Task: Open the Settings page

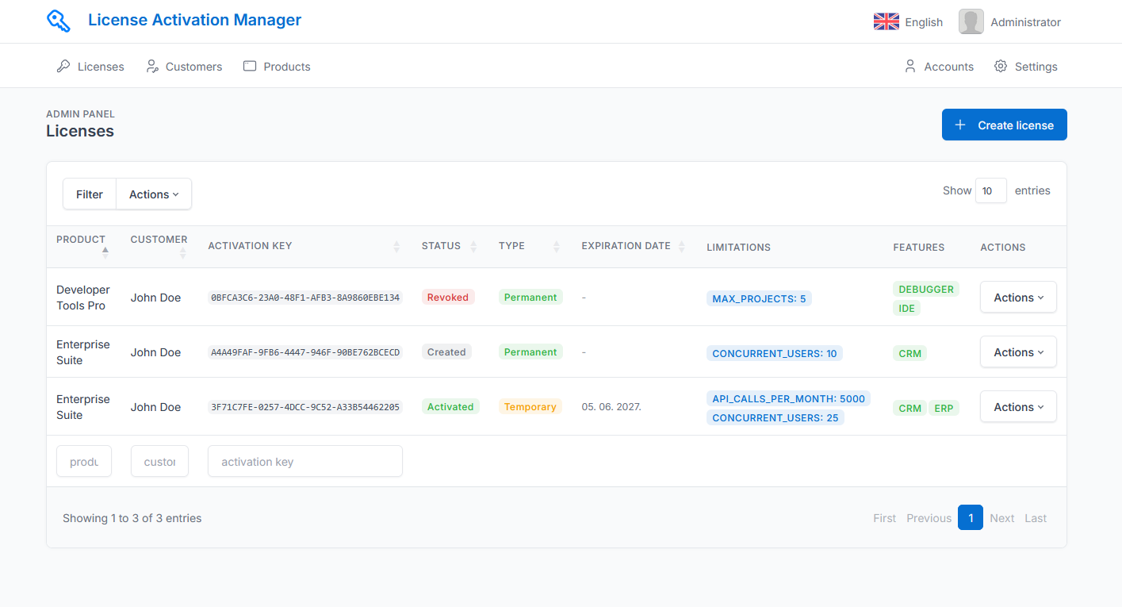Action: [x=1026, y=67]
